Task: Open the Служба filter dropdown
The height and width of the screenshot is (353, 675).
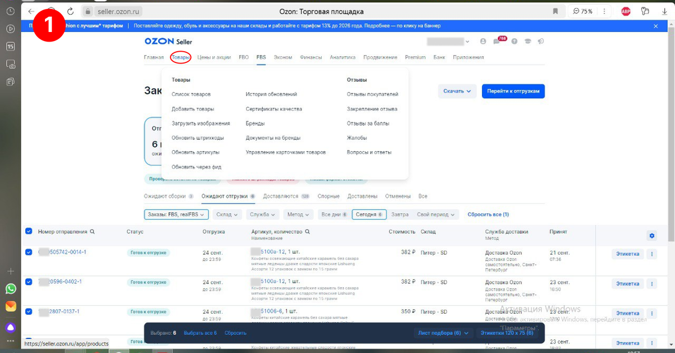Action: [263, 214]
